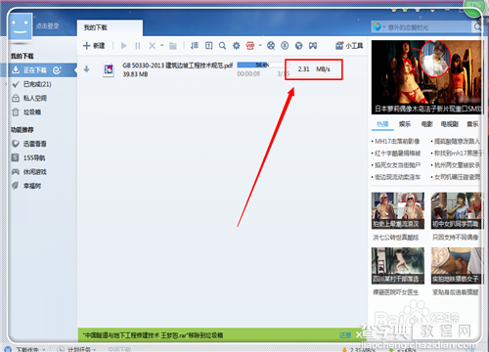Select the GB 50330-2013 pdf file name

[x=177, y=66]
